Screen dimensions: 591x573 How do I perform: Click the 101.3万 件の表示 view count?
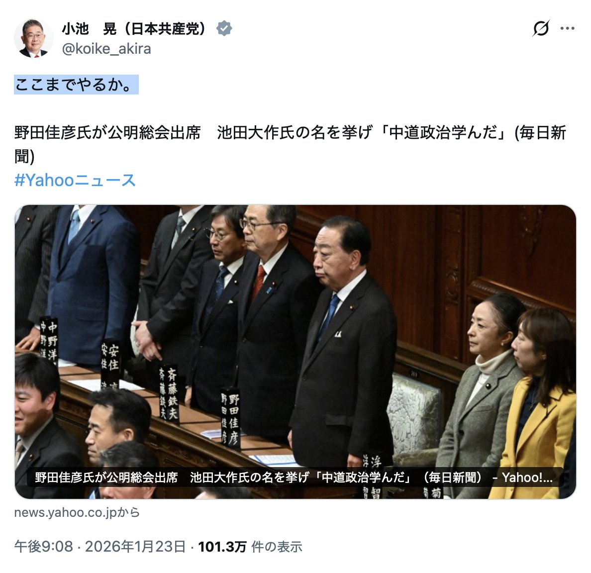(x=250, y=547)
